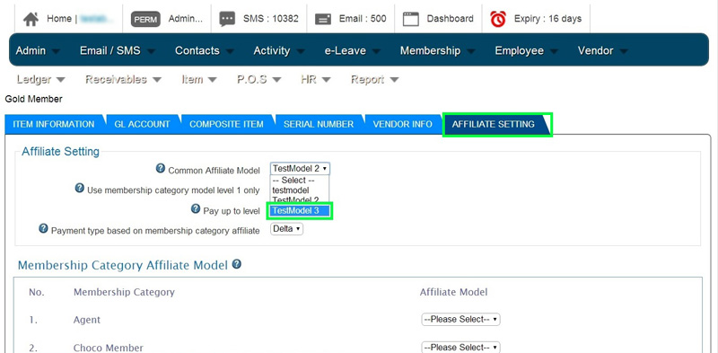Viewport: 718px width, 353px height.
Task: Click the Home house icon
Action: point(31,19)
